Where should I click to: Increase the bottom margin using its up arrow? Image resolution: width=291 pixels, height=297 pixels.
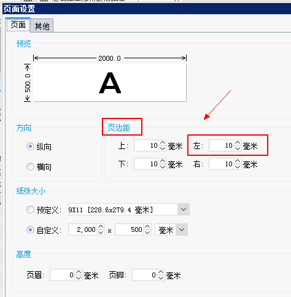pyautogui.click(x=163, y=161)
